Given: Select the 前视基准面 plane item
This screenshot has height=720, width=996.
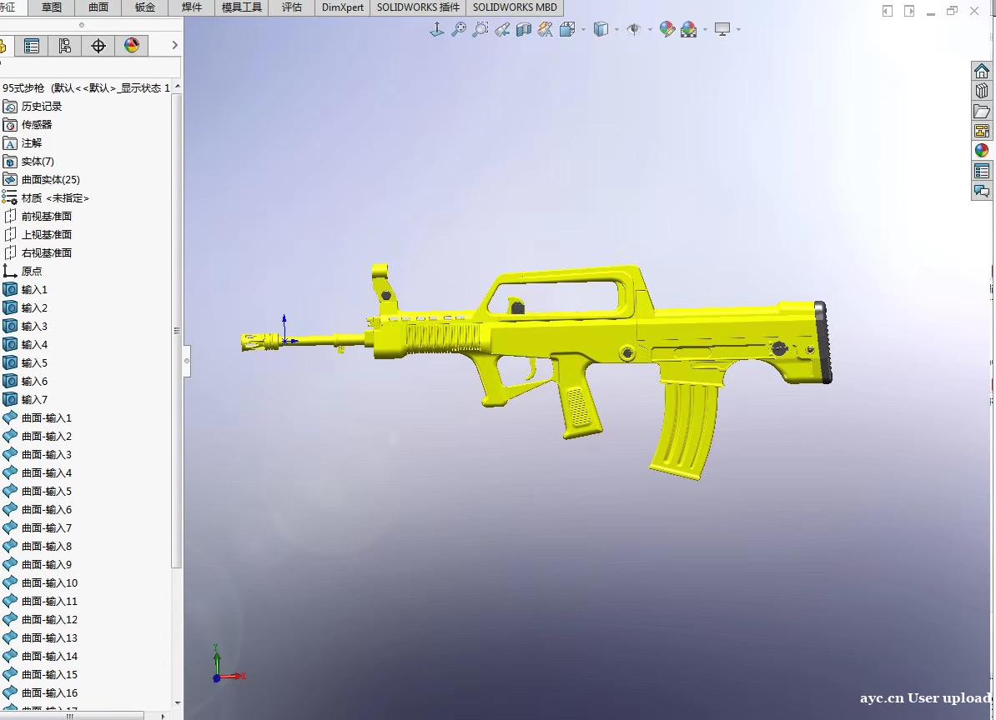Looking at the screenshot, I should (x=47, y=217).
